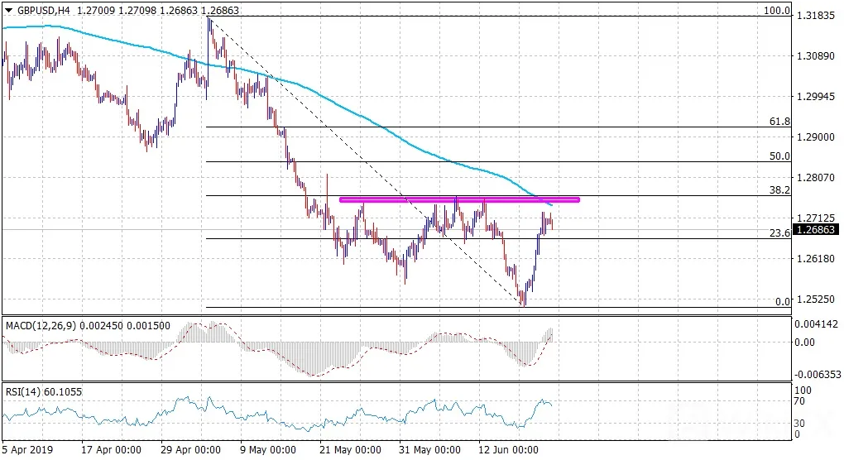Click the 1.29000 price axis value
This screenshot has height=460, width=844.
[x=816, y=137]
